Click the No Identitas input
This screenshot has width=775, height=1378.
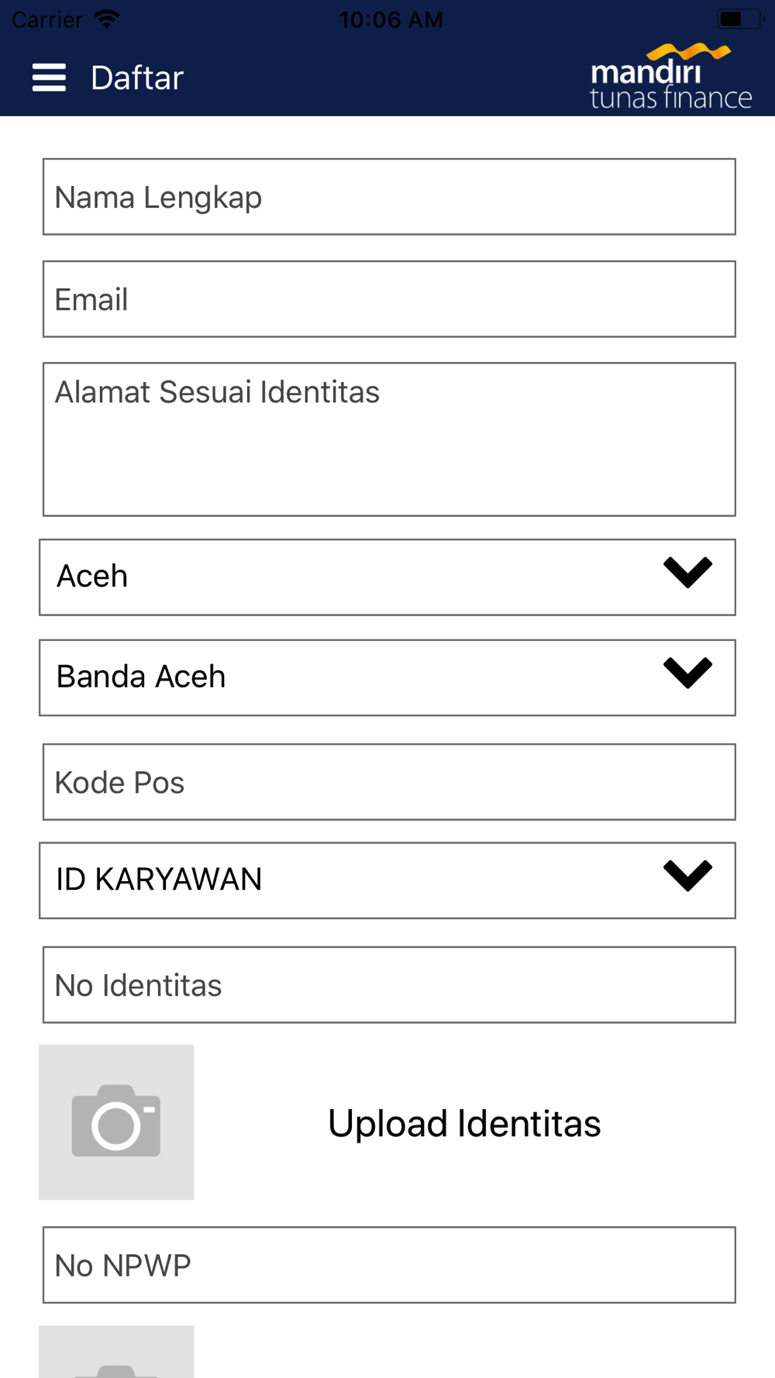pyautogui.click(x=389, y=985)
